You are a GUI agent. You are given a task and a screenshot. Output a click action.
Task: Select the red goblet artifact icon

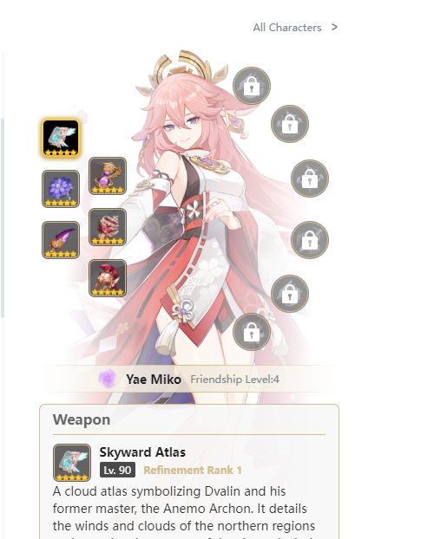[x=108, y=227]
